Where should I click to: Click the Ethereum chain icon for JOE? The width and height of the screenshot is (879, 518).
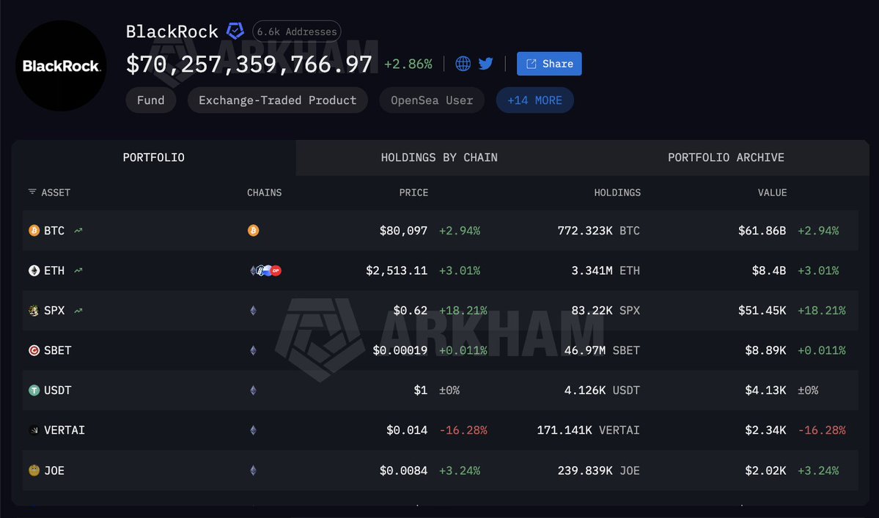[x=254, y=470]
